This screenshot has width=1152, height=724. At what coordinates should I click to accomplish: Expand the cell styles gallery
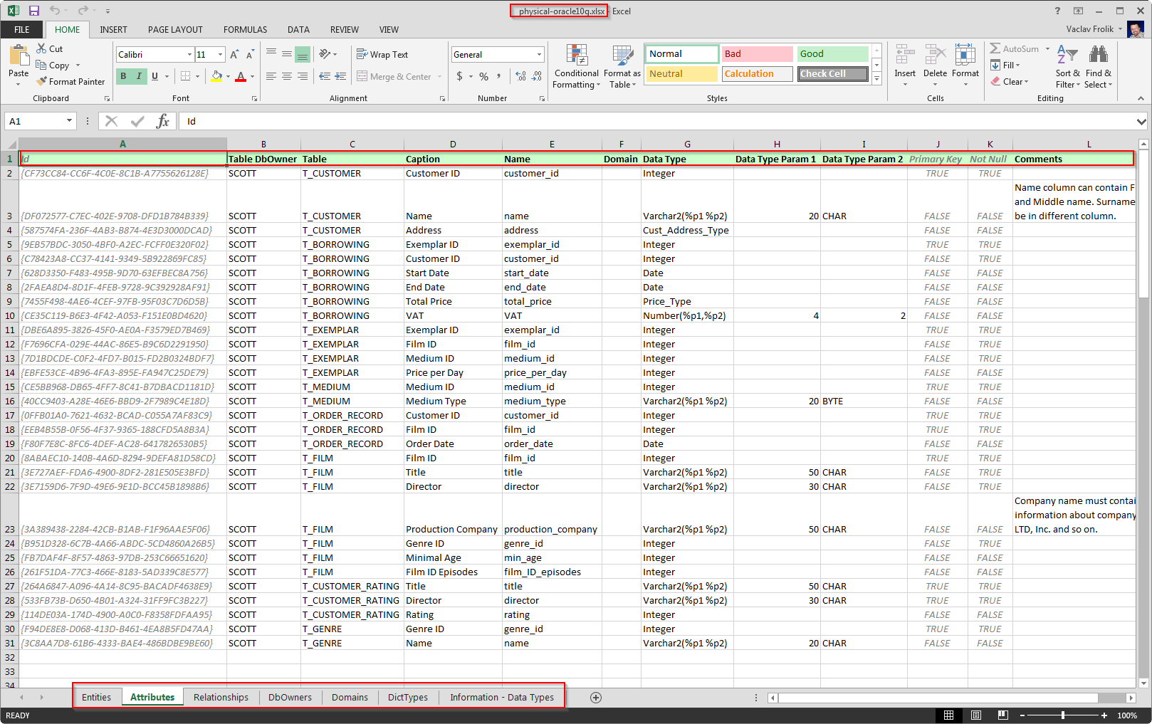pos(876,78)
